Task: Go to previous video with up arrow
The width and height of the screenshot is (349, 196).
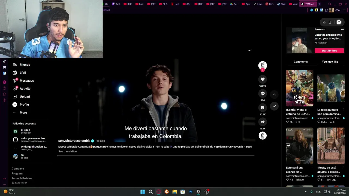Action: (x=274, y=94)
